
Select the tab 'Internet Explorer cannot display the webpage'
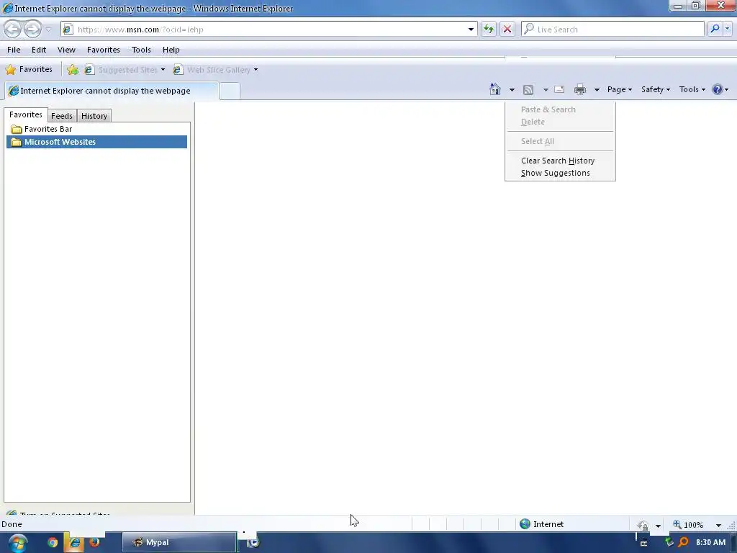point(112,91)
